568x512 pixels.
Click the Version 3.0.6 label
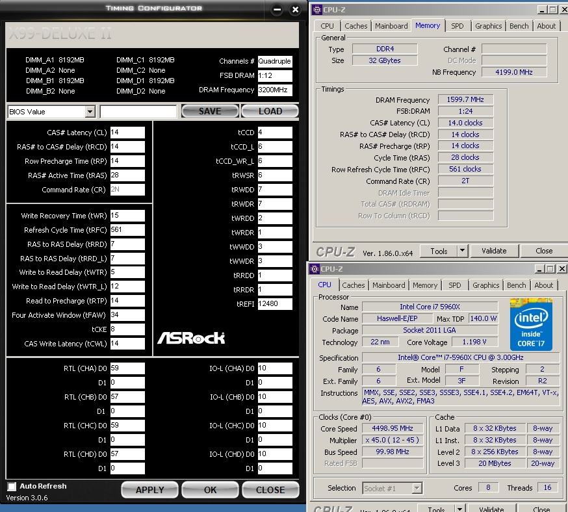tap(27, 498)
